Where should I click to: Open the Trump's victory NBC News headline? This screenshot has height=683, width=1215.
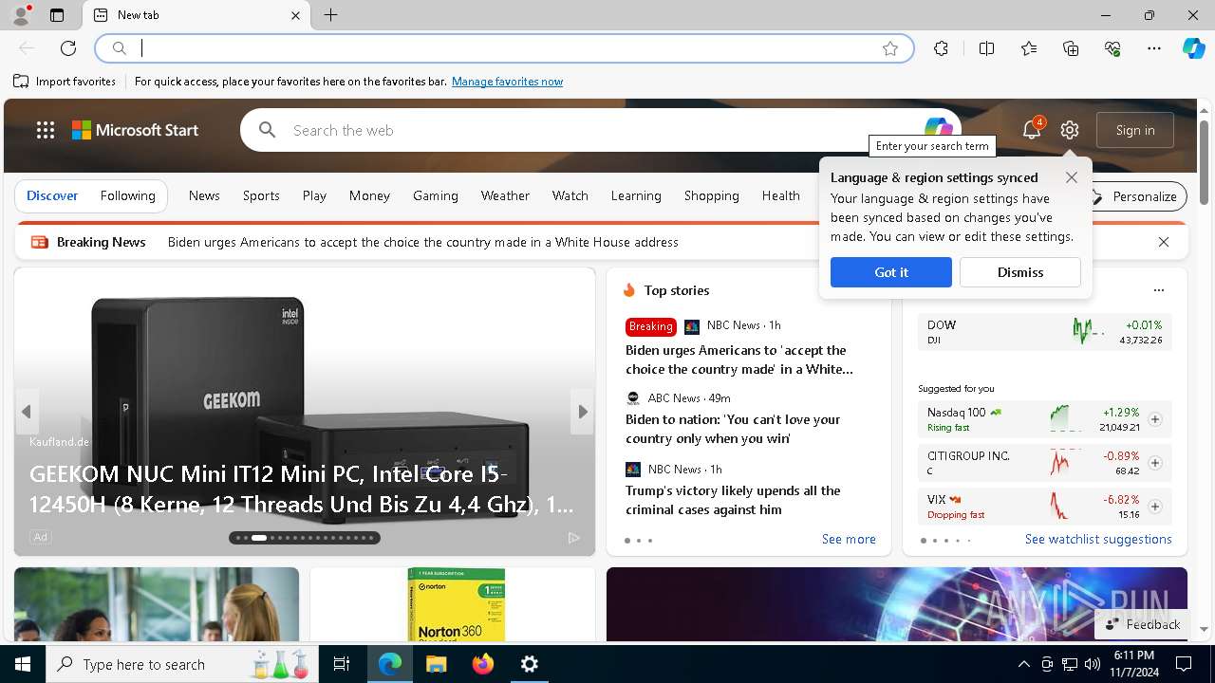[733, 500]
